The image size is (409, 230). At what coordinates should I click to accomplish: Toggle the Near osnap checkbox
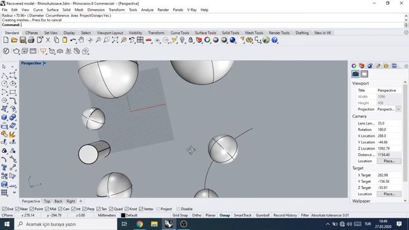(17, 209)
